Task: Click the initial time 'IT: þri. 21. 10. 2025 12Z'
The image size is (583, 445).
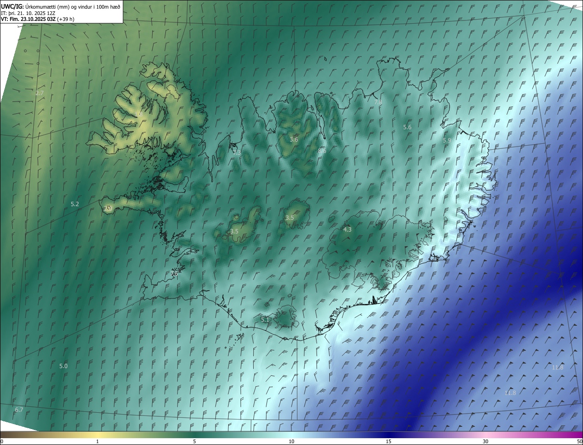Action: tap(28, 13)
